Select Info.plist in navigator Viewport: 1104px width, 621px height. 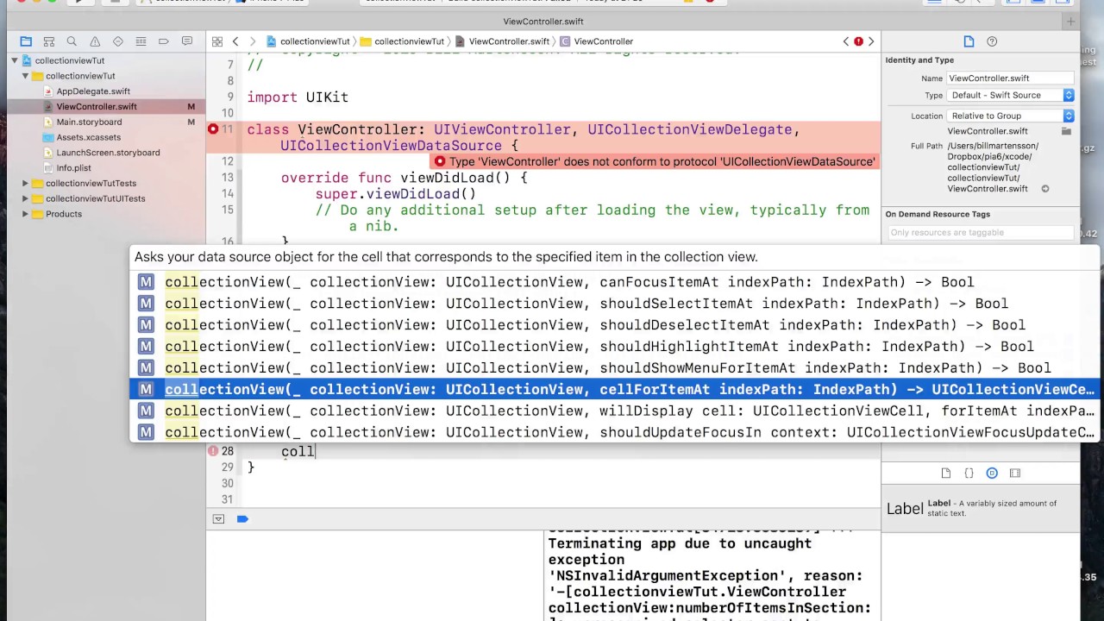click(73, 168)
